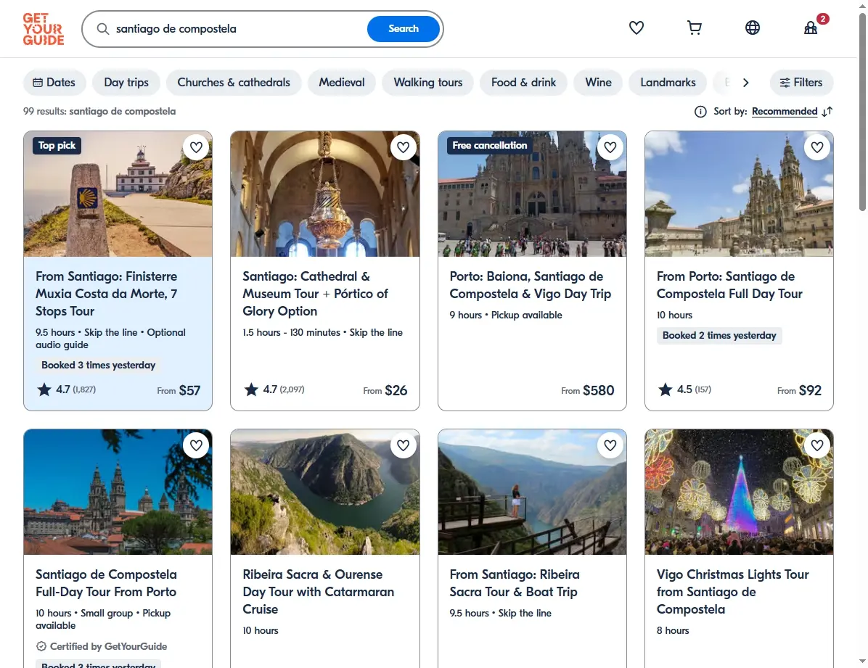
Task: Favorite Santiago de Compostela Full-Day Tour From Porto
Action: click(196, 445)
